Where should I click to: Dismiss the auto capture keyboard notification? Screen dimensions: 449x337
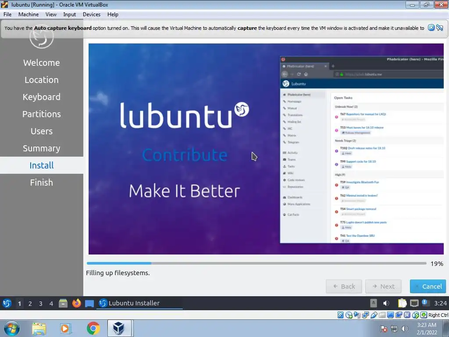tap(431, 28)
